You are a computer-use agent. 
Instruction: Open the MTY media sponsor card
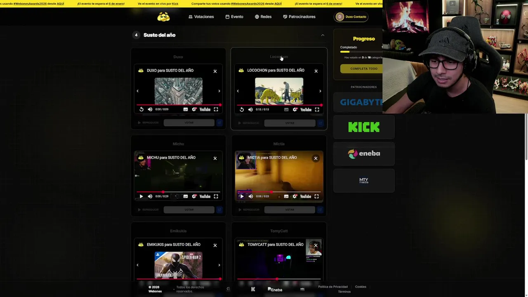(364, 180)
